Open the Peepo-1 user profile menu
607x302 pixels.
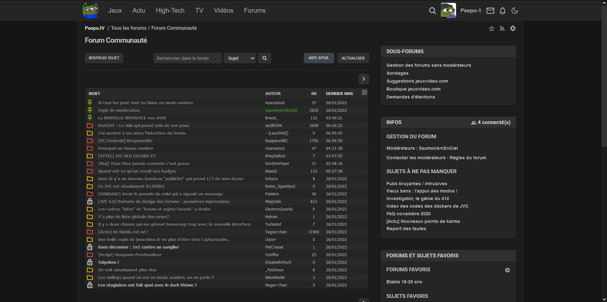[470, 11]
